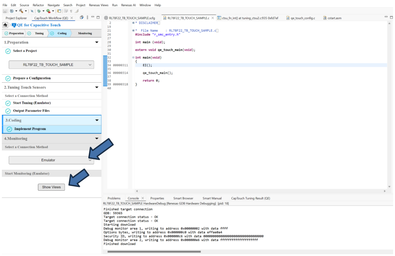395x256 pixels.
Task: Minimize the CapTouch Workflow panel
Action: (92, 17)
